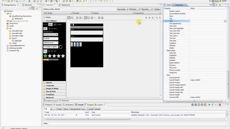This screenshot has width=230, height=129.
Task: Switch to the Problems tab
Action: click(x=47, y=105)
